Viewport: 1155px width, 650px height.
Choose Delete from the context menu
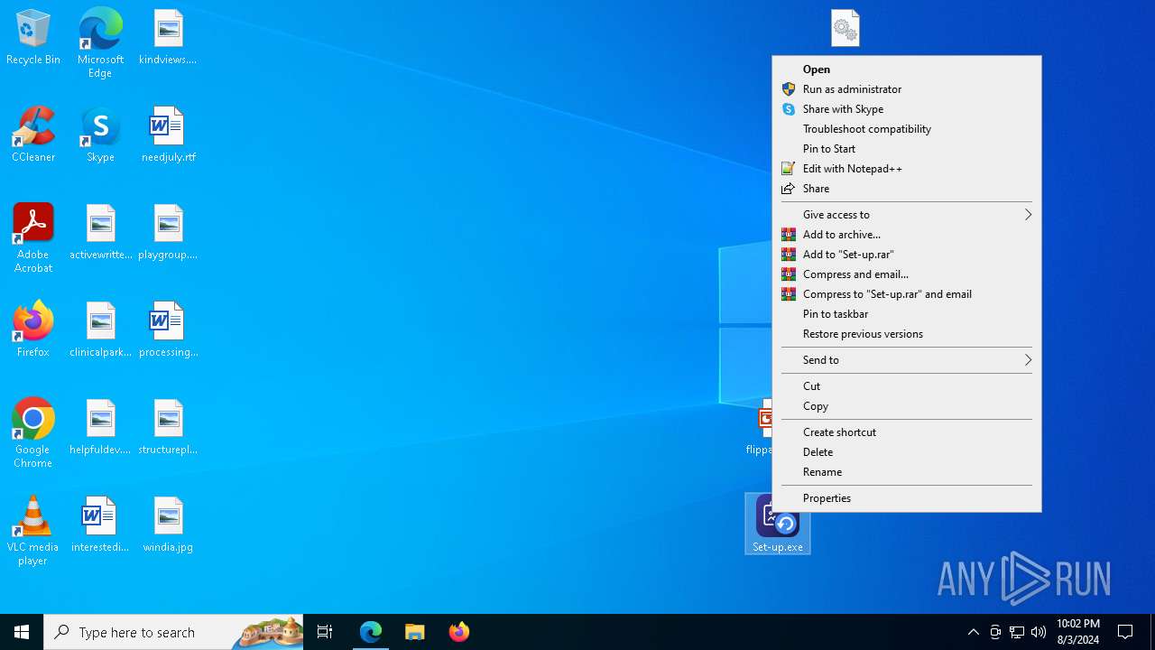(907, 452)
